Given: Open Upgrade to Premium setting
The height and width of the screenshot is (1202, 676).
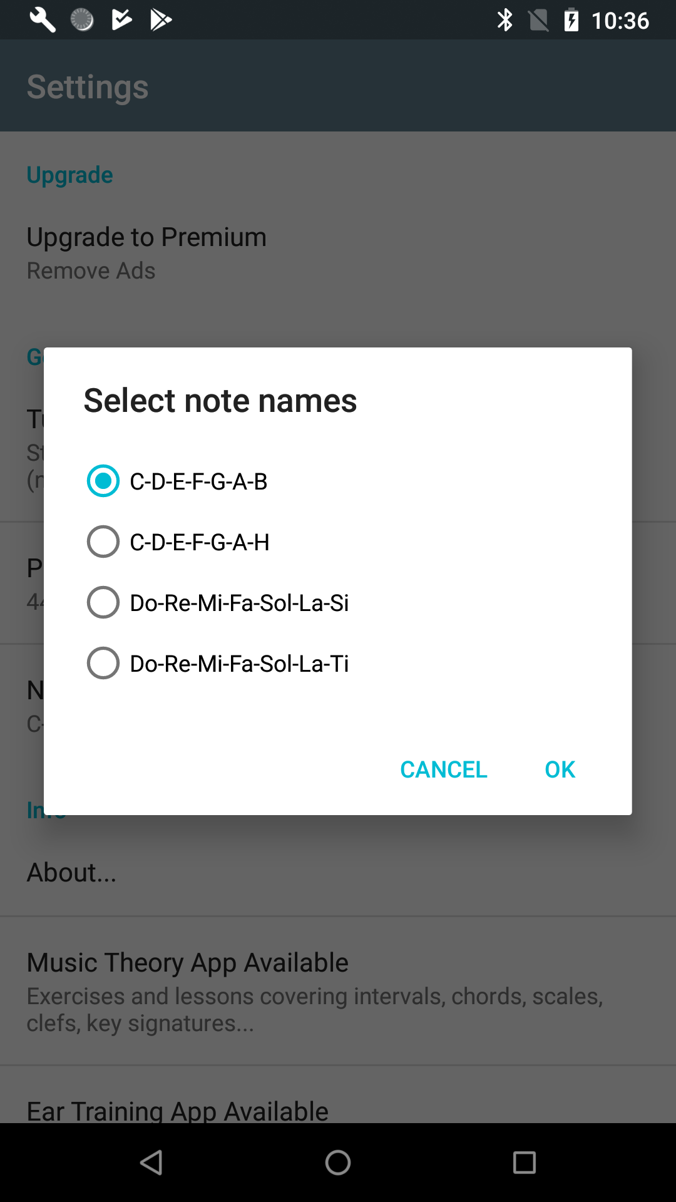Looking at the screenshot, I should pos(338,254).
